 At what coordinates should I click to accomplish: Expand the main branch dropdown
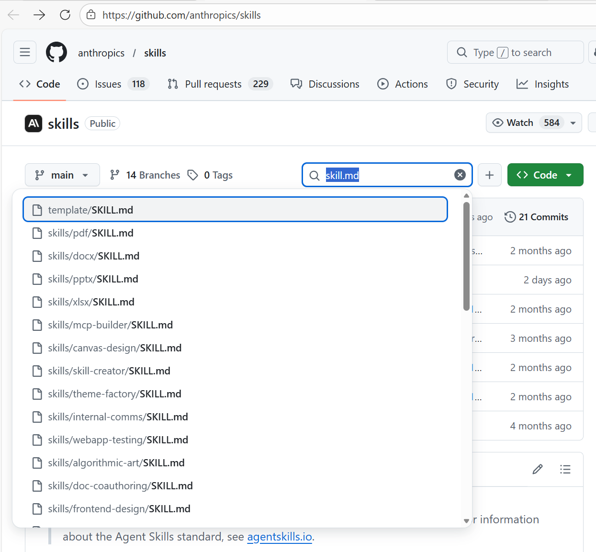click(62, 175)
